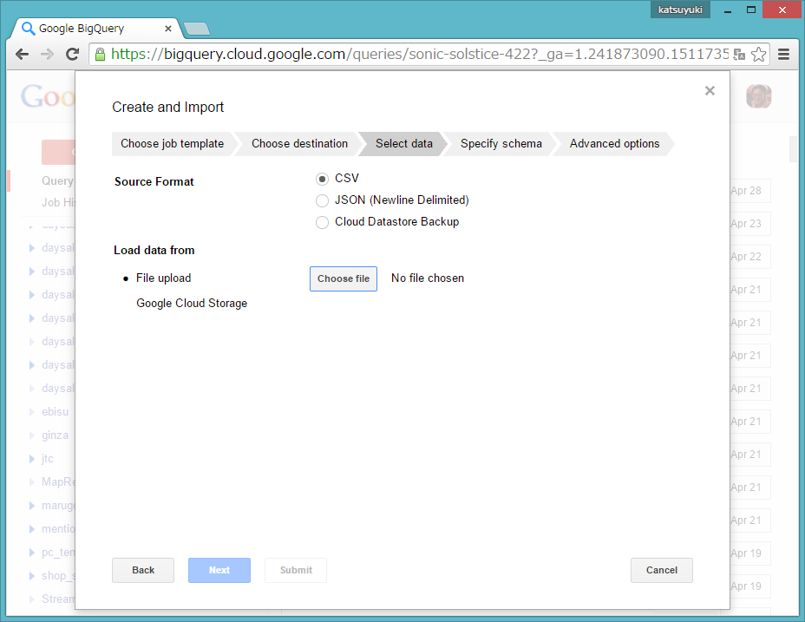
Task: Open a new browser tab
Action: click(197, 29)
